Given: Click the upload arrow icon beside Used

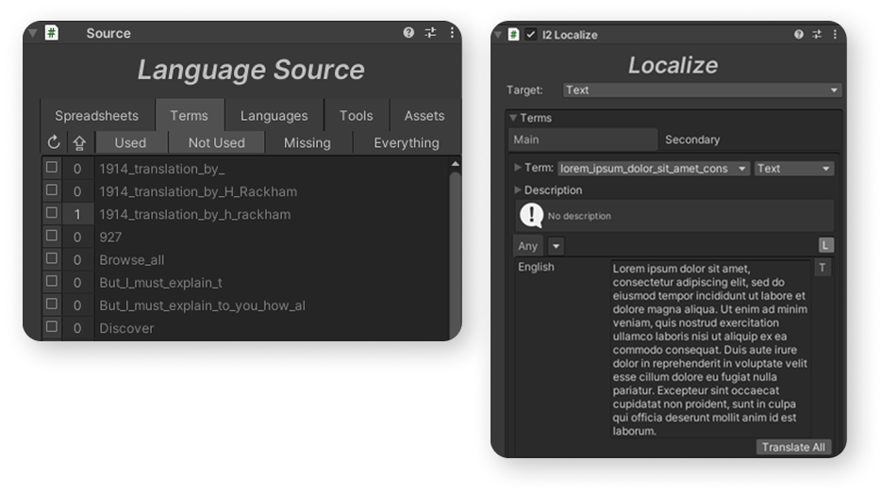Looking at the screenshot, I should click(x=79, y=142).
